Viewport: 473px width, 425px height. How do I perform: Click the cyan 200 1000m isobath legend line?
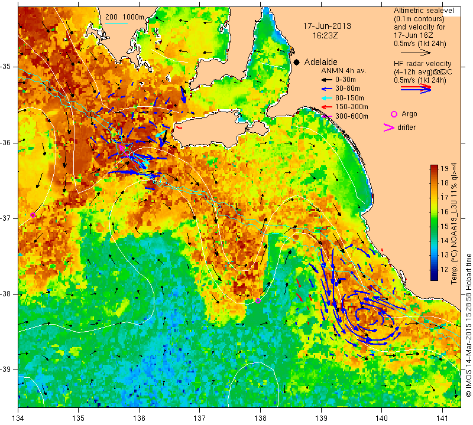point(116,23)
